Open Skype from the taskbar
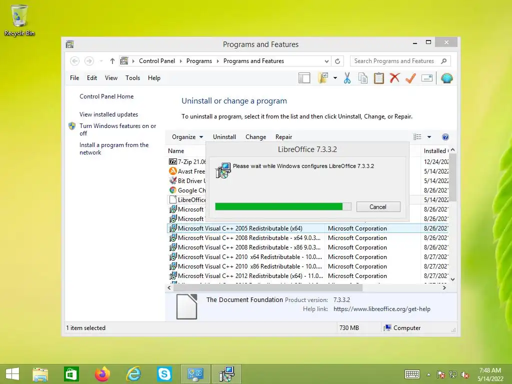The image size is (512, 384). tap(164, 374)
